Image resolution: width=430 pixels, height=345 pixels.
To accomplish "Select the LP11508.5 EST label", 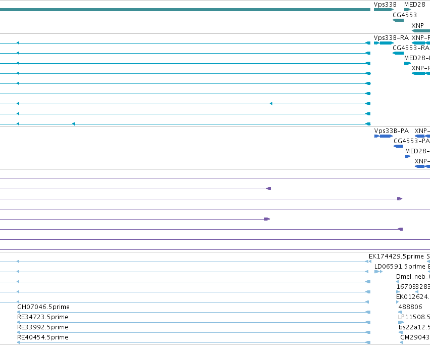I will (414, 317).
